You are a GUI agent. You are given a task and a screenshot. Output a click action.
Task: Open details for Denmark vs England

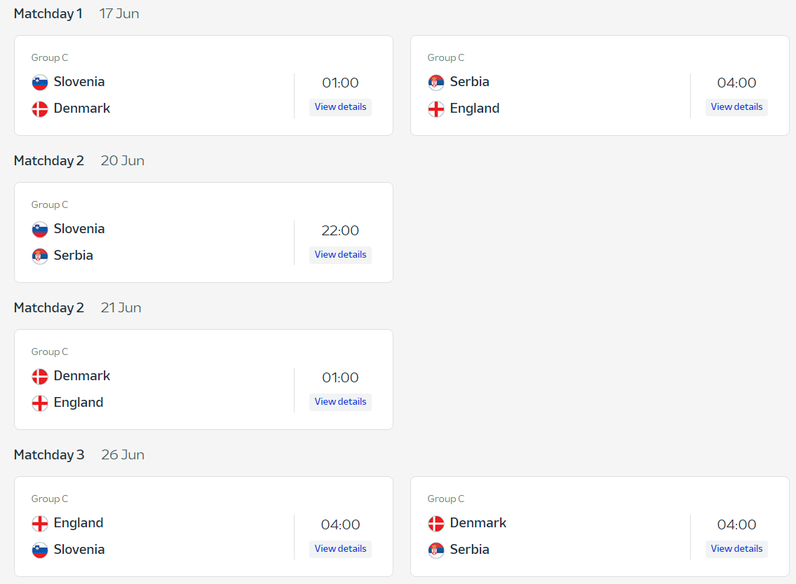340,402
